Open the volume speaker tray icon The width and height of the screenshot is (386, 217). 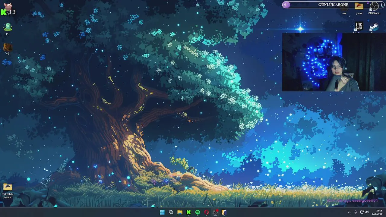pyautogui.click(x=367, y=212)
